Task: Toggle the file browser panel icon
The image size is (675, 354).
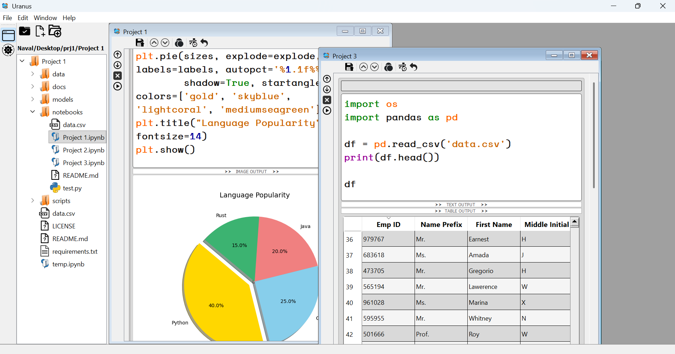Action: tap(8, 36)
